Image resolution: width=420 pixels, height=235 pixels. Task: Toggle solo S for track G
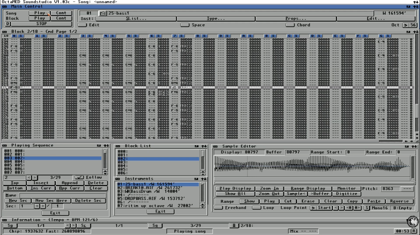388,36
